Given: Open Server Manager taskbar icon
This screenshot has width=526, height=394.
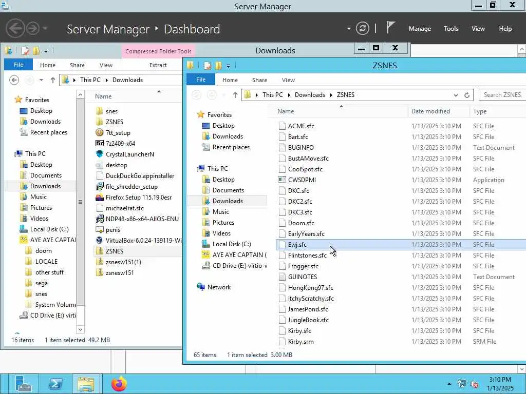Looking at the screenshot, I should pyautogui.click(x=23, y=384).
